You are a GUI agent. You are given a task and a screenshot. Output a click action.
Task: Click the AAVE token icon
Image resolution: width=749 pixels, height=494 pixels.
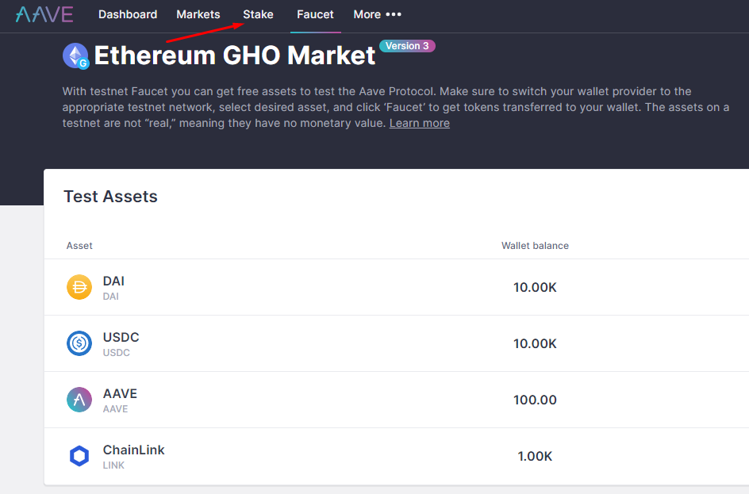tap(79, 400)
